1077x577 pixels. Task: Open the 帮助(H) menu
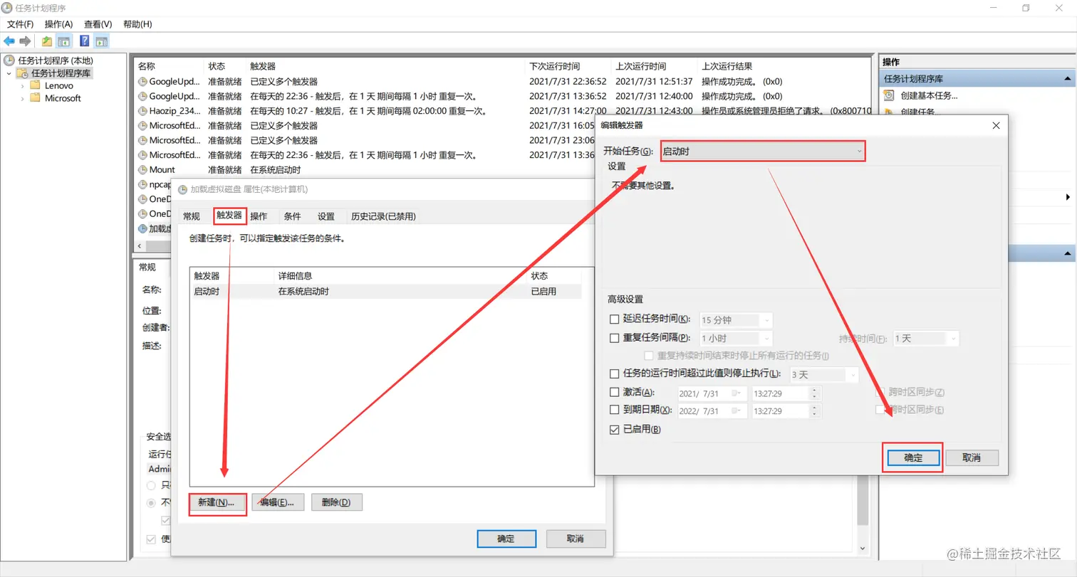(x=137, y=24)
